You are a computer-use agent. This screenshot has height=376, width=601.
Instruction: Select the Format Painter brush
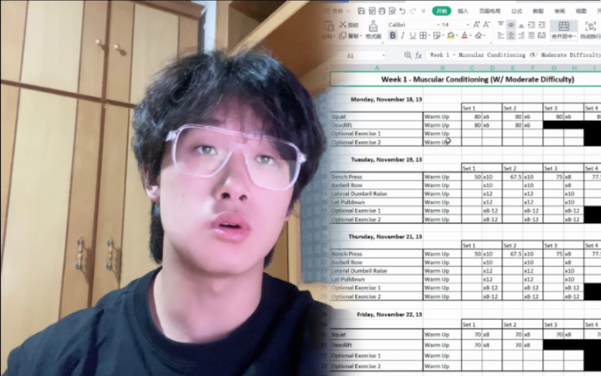373,26
